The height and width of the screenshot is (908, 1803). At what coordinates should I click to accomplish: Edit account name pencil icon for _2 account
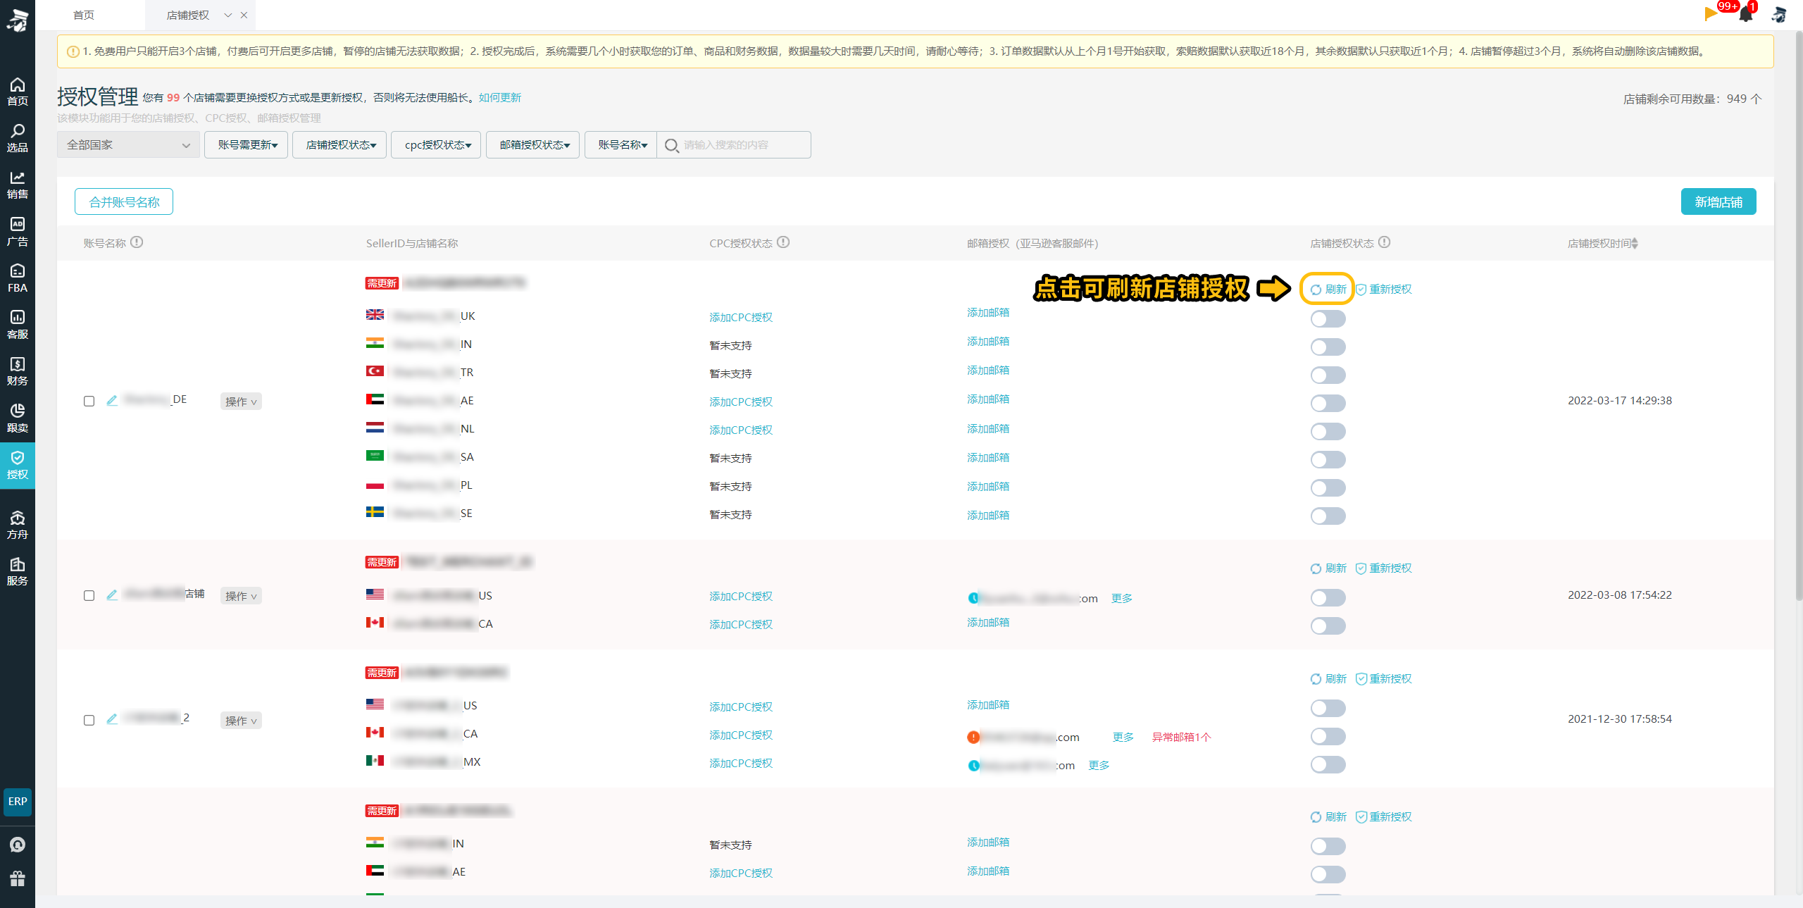[112, 719]
